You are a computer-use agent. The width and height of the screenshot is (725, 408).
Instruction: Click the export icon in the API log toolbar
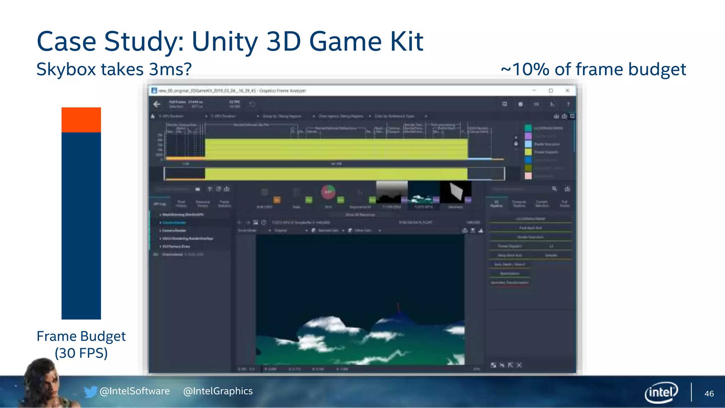tap(227, 189)
